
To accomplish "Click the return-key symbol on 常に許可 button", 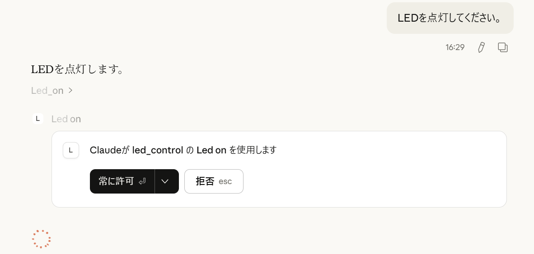I will pos(142,181).
